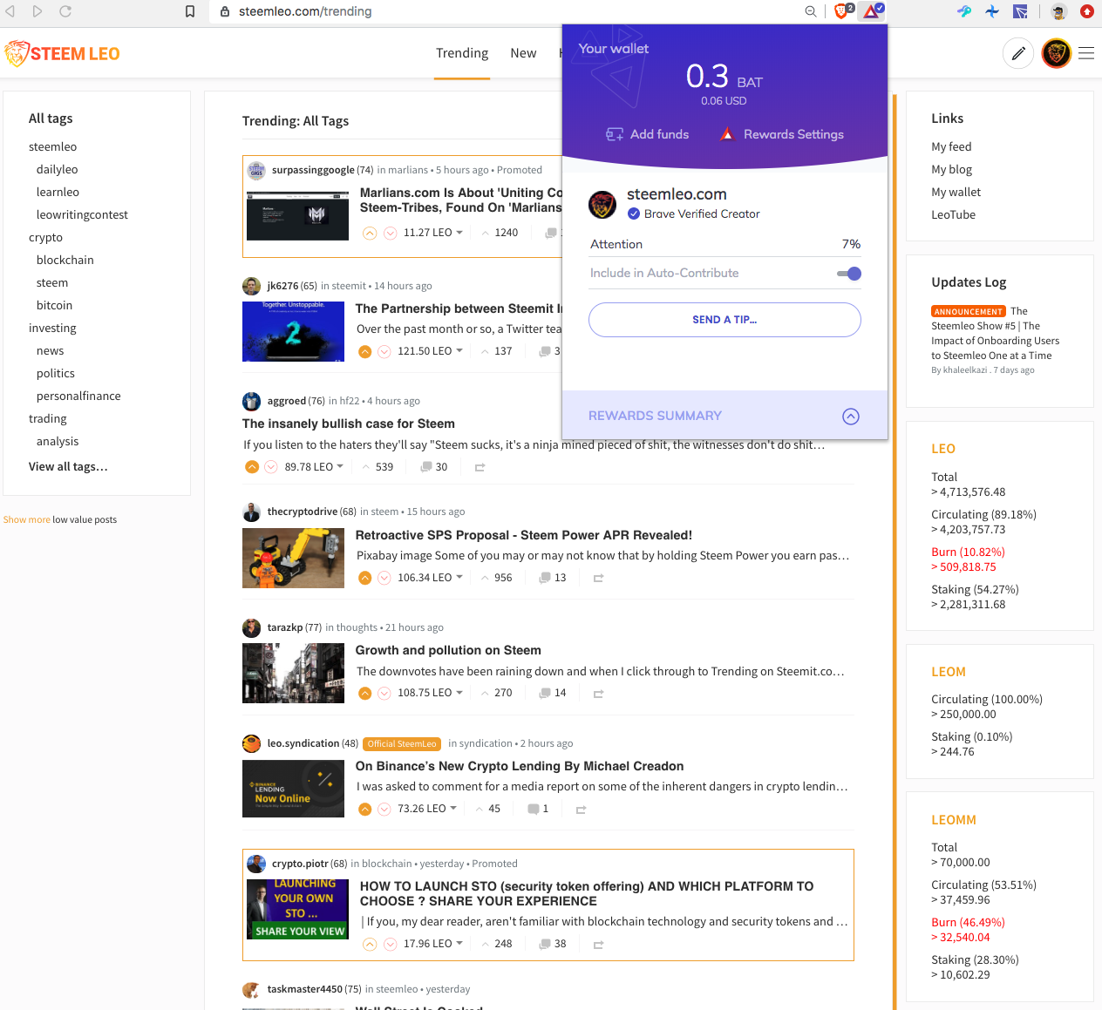Open the Retroactive SPS Proposal thumbnail
The image size is (1102, 1010).
[293, 558]
